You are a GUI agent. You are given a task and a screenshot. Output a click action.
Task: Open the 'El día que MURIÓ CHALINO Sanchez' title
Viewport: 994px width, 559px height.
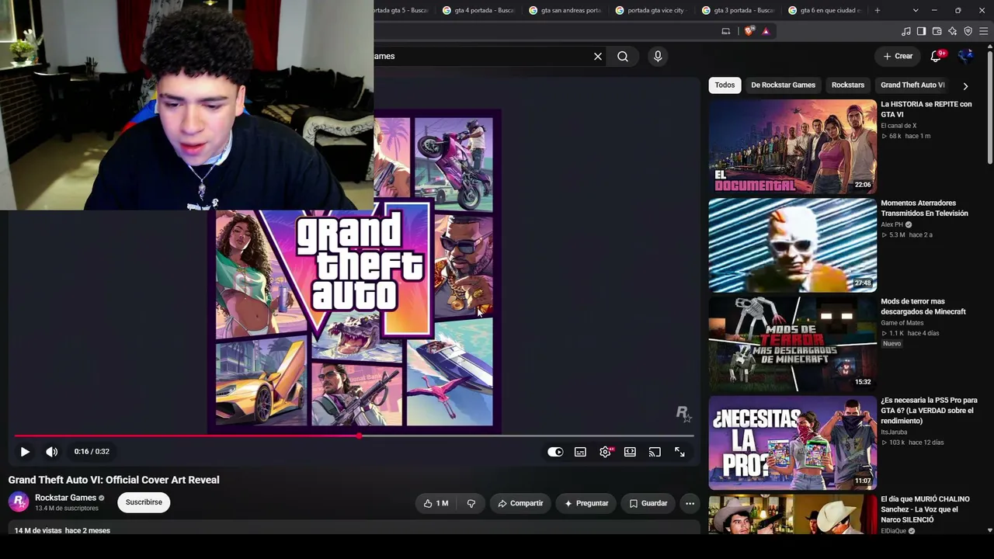(925, 509)
